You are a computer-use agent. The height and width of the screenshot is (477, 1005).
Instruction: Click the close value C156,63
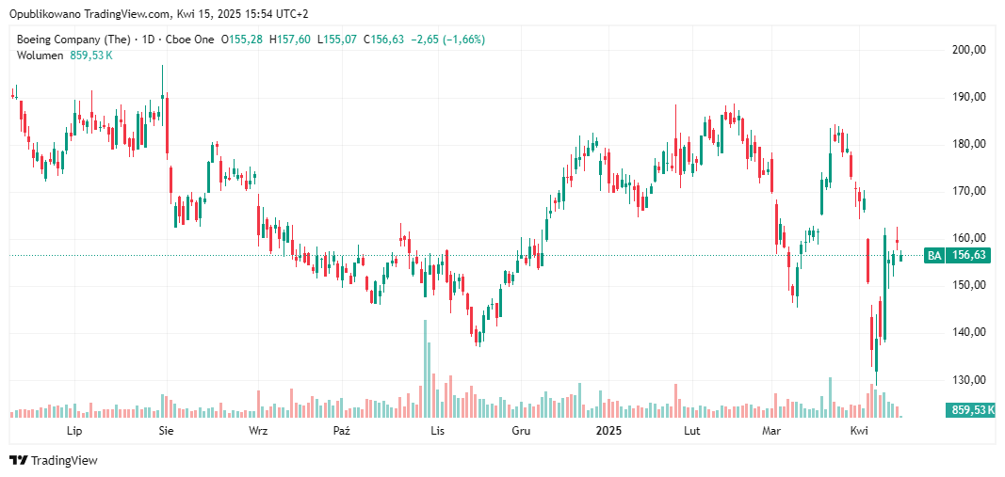(x=384, y=40)
